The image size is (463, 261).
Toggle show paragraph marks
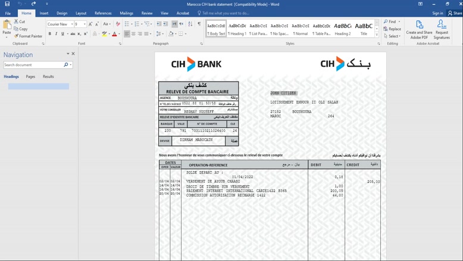click(199, 24)
